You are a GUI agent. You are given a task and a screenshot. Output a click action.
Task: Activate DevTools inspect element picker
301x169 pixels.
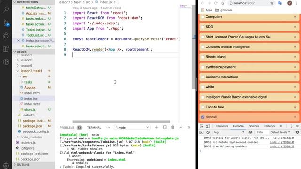(202, 126)
